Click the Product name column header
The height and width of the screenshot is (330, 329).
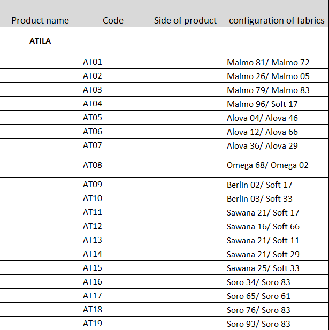click(40, 20)
